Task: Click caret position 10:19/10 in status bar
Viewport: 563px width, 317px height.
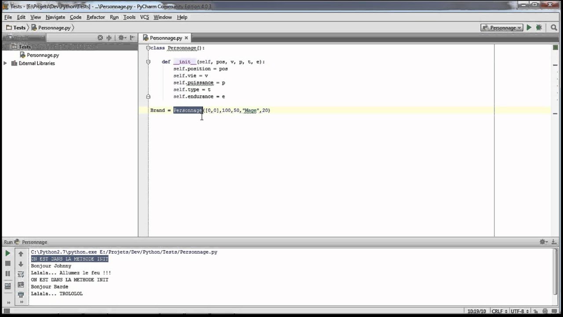Action: pos(477,311)
